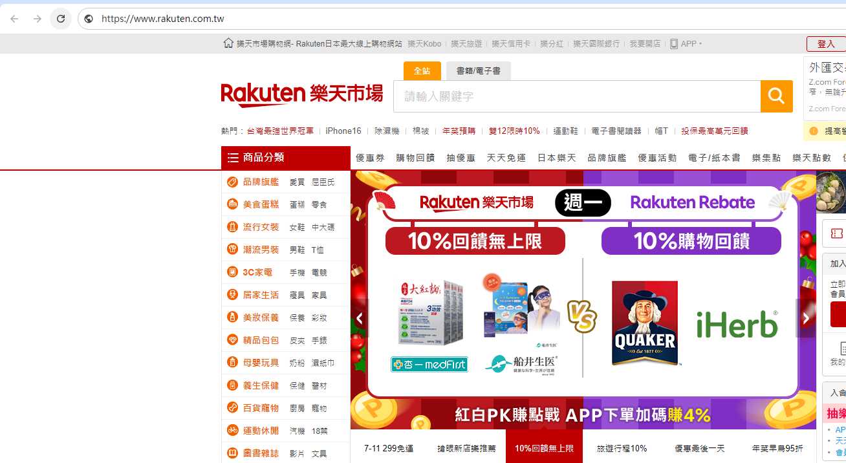Select the 旅遊行程10% banner tab
The width and height of the screenshot is (846, 463).
622,448
